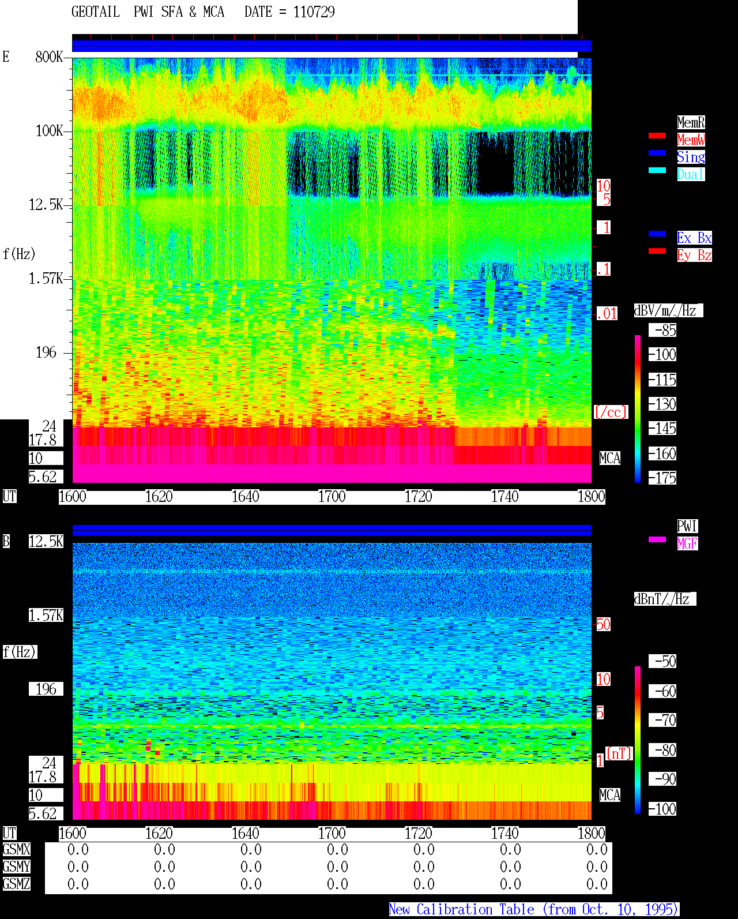Click the GSMX row label
The width and height of the screenshot is (738, 919).
(x=16, y=849)
